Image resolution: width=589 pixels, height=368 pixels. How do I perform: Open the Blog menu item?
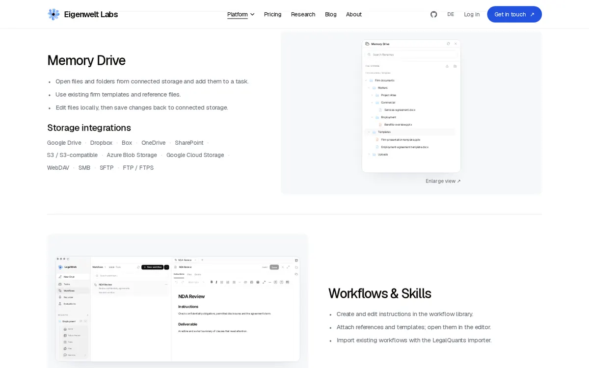[331, 14]
